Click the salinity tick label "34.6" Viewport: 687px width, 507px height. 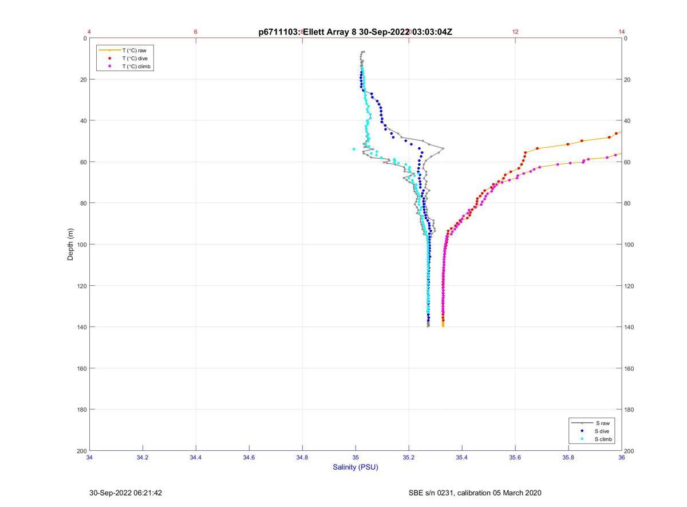click(249, 457)
